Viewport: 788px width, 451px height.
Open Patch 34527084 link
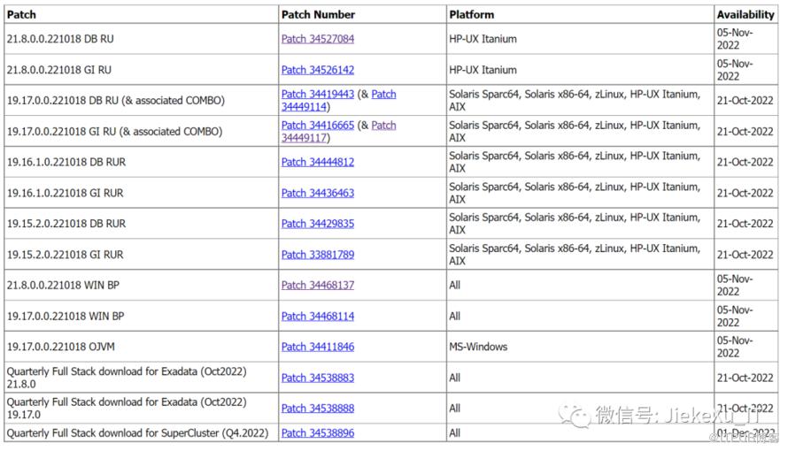[317, 39]
